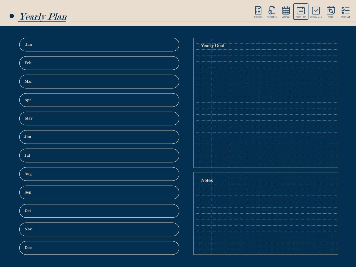
Task: Click inside the Notes grid box
Action: (x=266, y=214)
